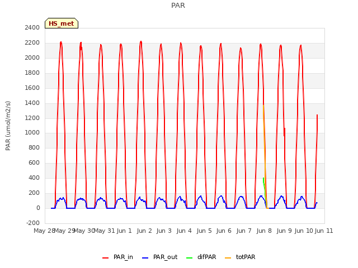Select the totPAR legend entry
This screenshot has width=358, height=268.
[x=240, y=257]
